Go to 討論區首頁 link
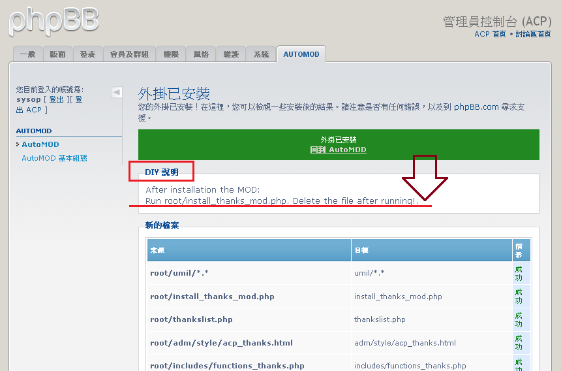 (x=533, y=34)
